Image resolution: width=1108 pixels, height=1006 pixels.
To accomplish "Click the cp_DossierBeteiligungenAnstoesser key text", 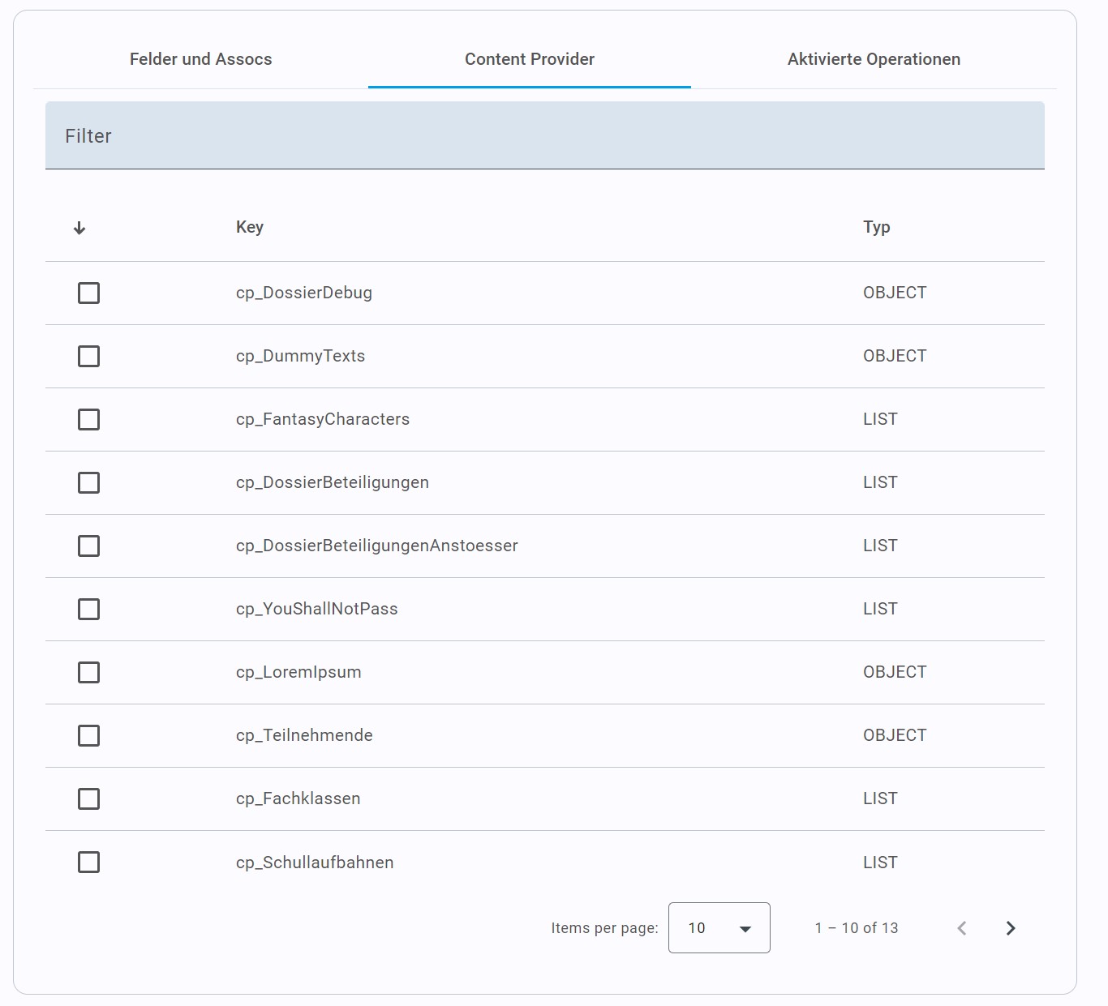I will click(377, 546).
